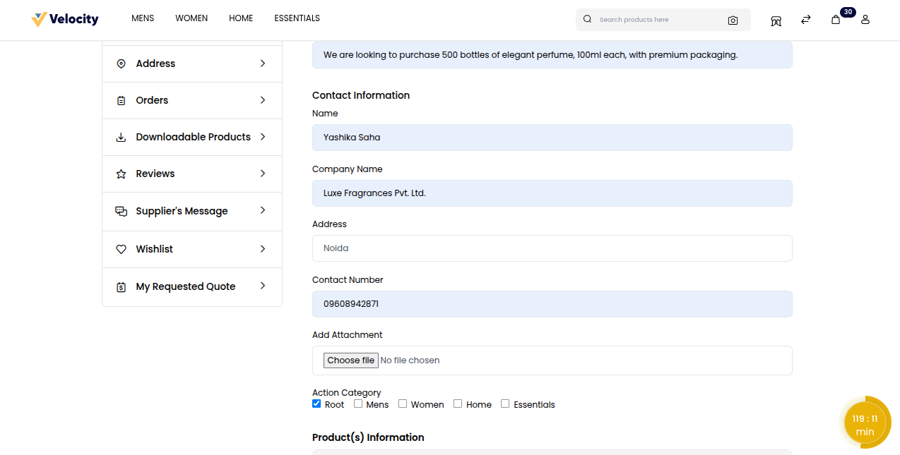Uncheck the Root category checkbox

pos(316,404)
